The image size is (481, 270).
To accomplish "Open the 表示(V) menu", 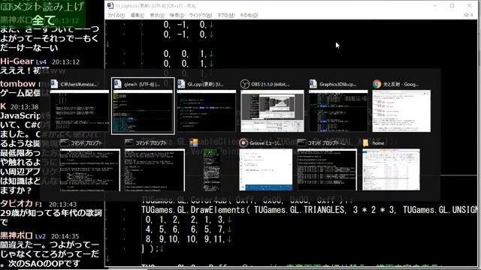I will [x=157, y=15].
